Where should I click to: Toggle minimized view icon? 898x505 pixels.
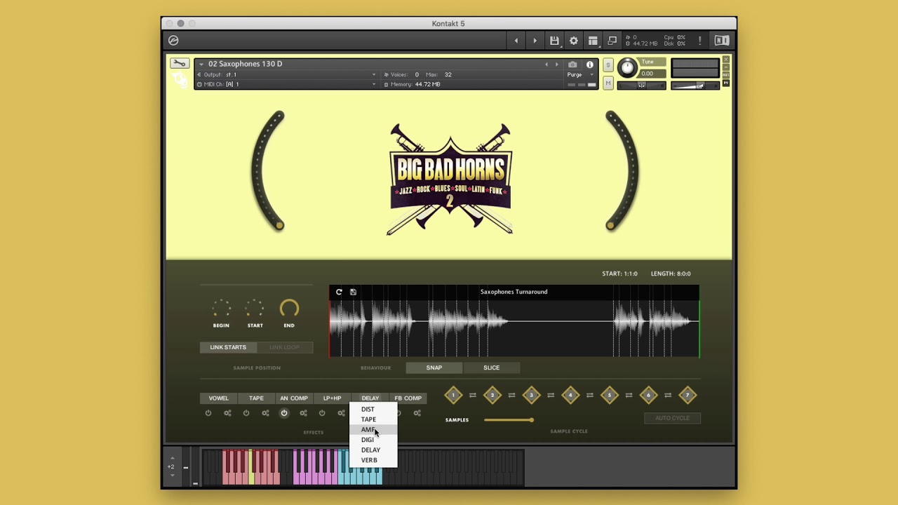tap(612, 41)
